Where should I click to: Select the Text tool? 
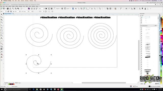(2, 38)
